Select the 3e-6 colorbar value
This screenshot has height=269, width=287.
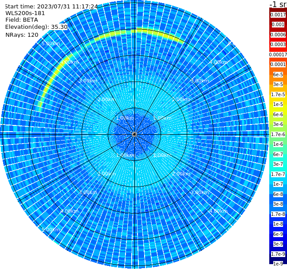[x=278, y=124]
